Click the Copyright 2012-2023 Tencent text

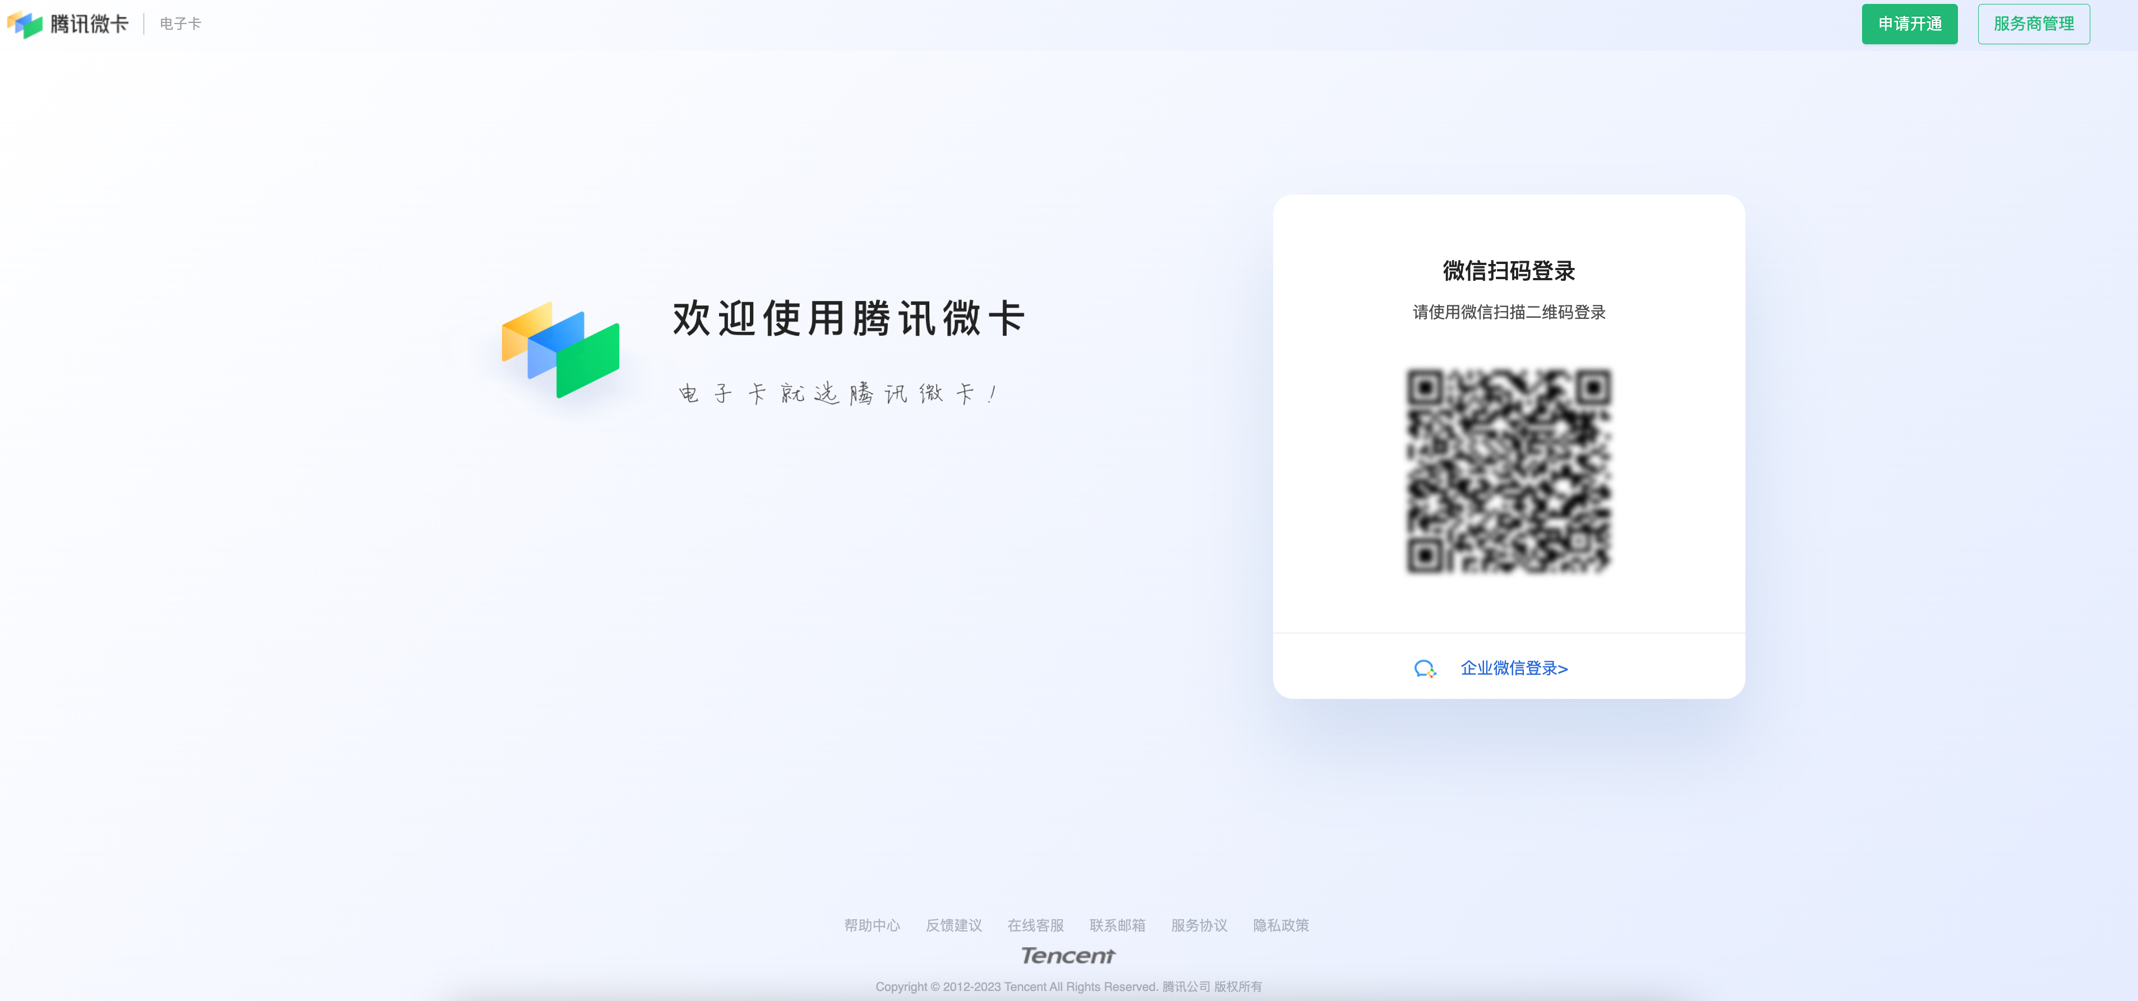(1068, 986)
